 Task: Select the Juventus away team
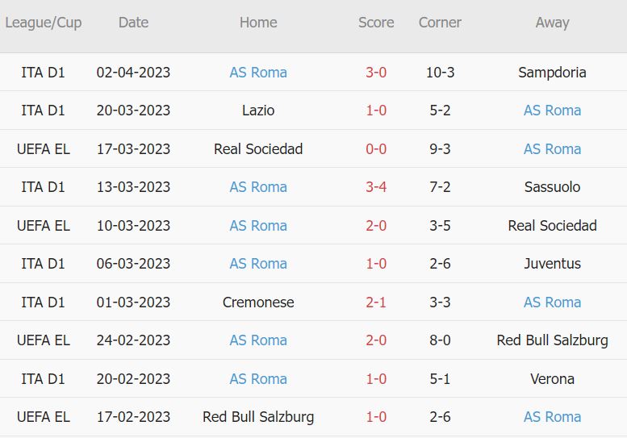pyautogui.click(x=552, y=264)
